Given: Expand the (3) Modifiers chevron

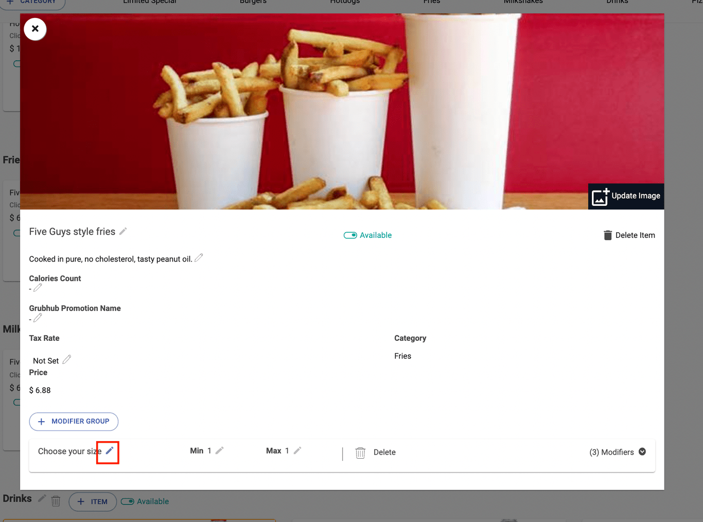Looking at the screenshot, I should [x=642, y=451].
